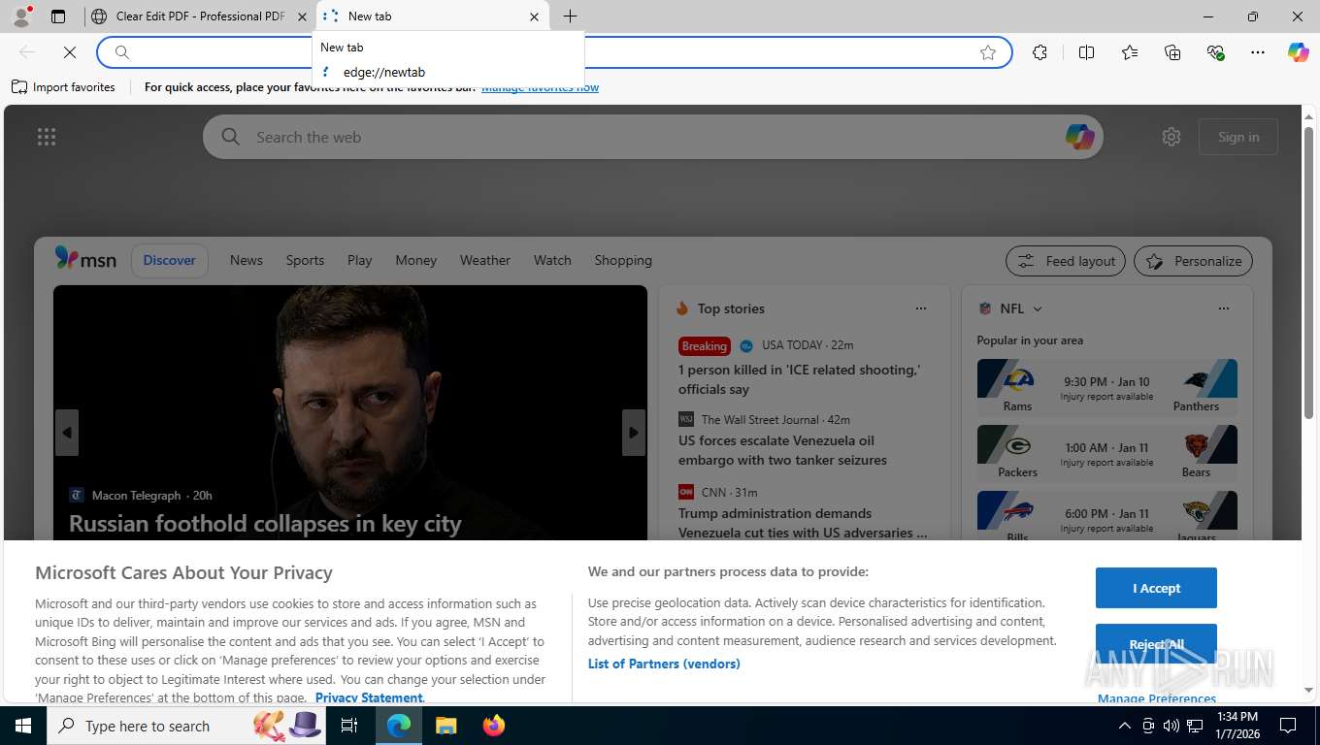Accept cookies with I Accept
This screenshot has height=745, width=1320.
coord(1156,588)
